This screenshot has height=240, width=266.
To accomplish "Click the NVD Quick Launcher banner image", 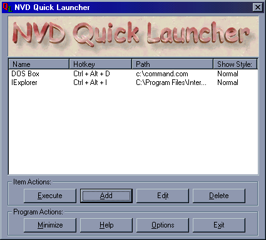I will (133, 36).
